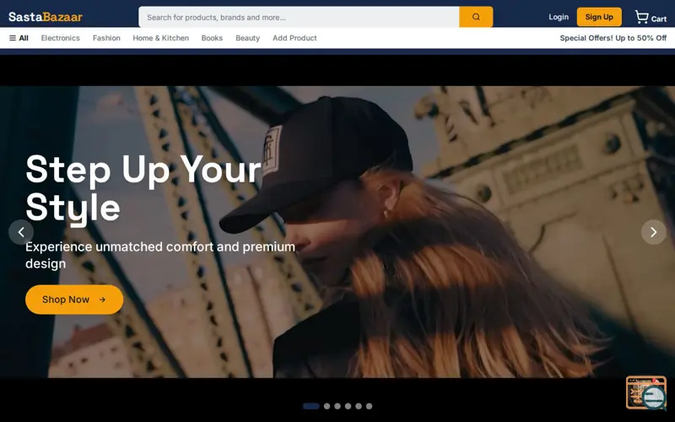Viewport: 675px width, 422px height.
Task: Go to Electronics category
Action: tap(60, 38)
